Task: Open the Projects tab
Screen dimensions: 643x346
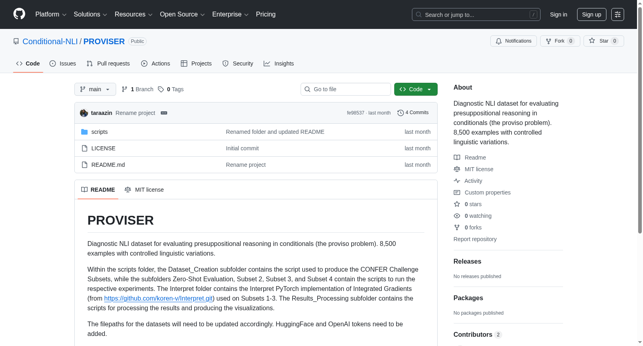Action: click(196, 63)
